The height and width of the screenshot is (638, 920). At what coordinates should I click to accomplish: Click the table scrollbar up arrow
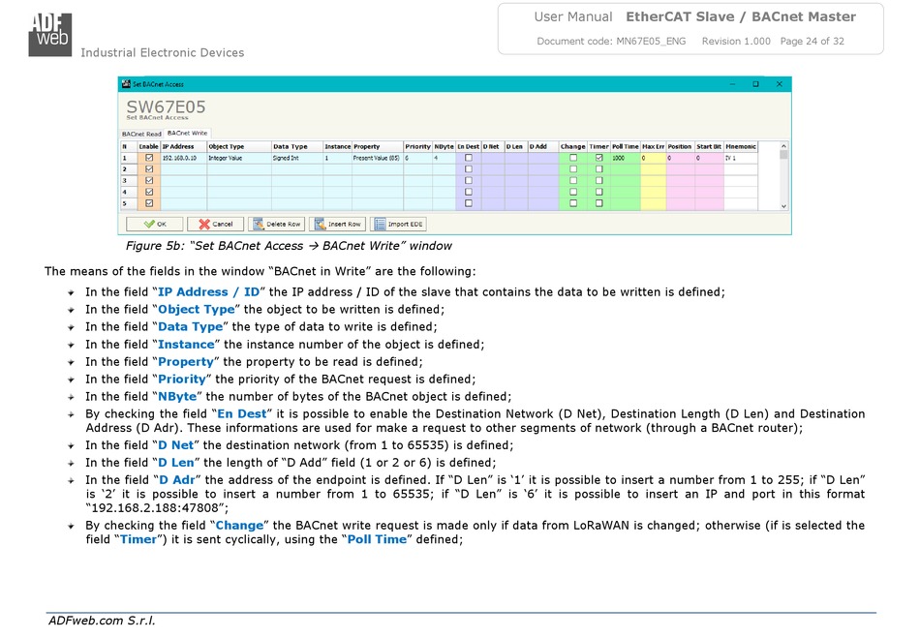(x=783, y=146)
